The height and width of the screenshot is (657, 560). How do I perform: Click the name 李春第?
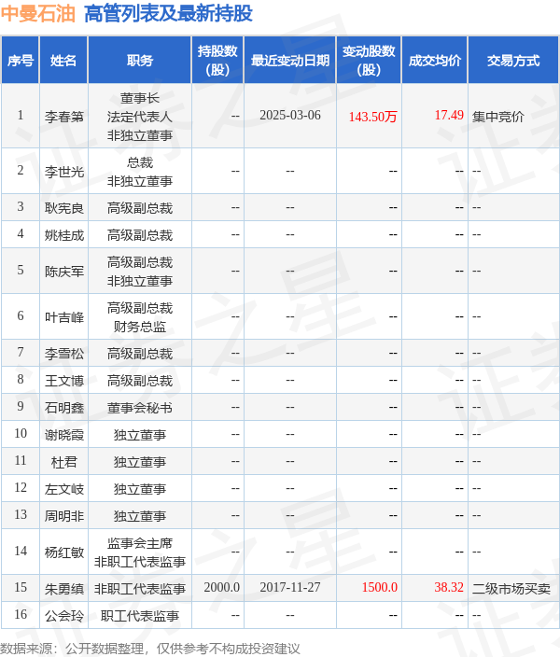pos(64,117)
